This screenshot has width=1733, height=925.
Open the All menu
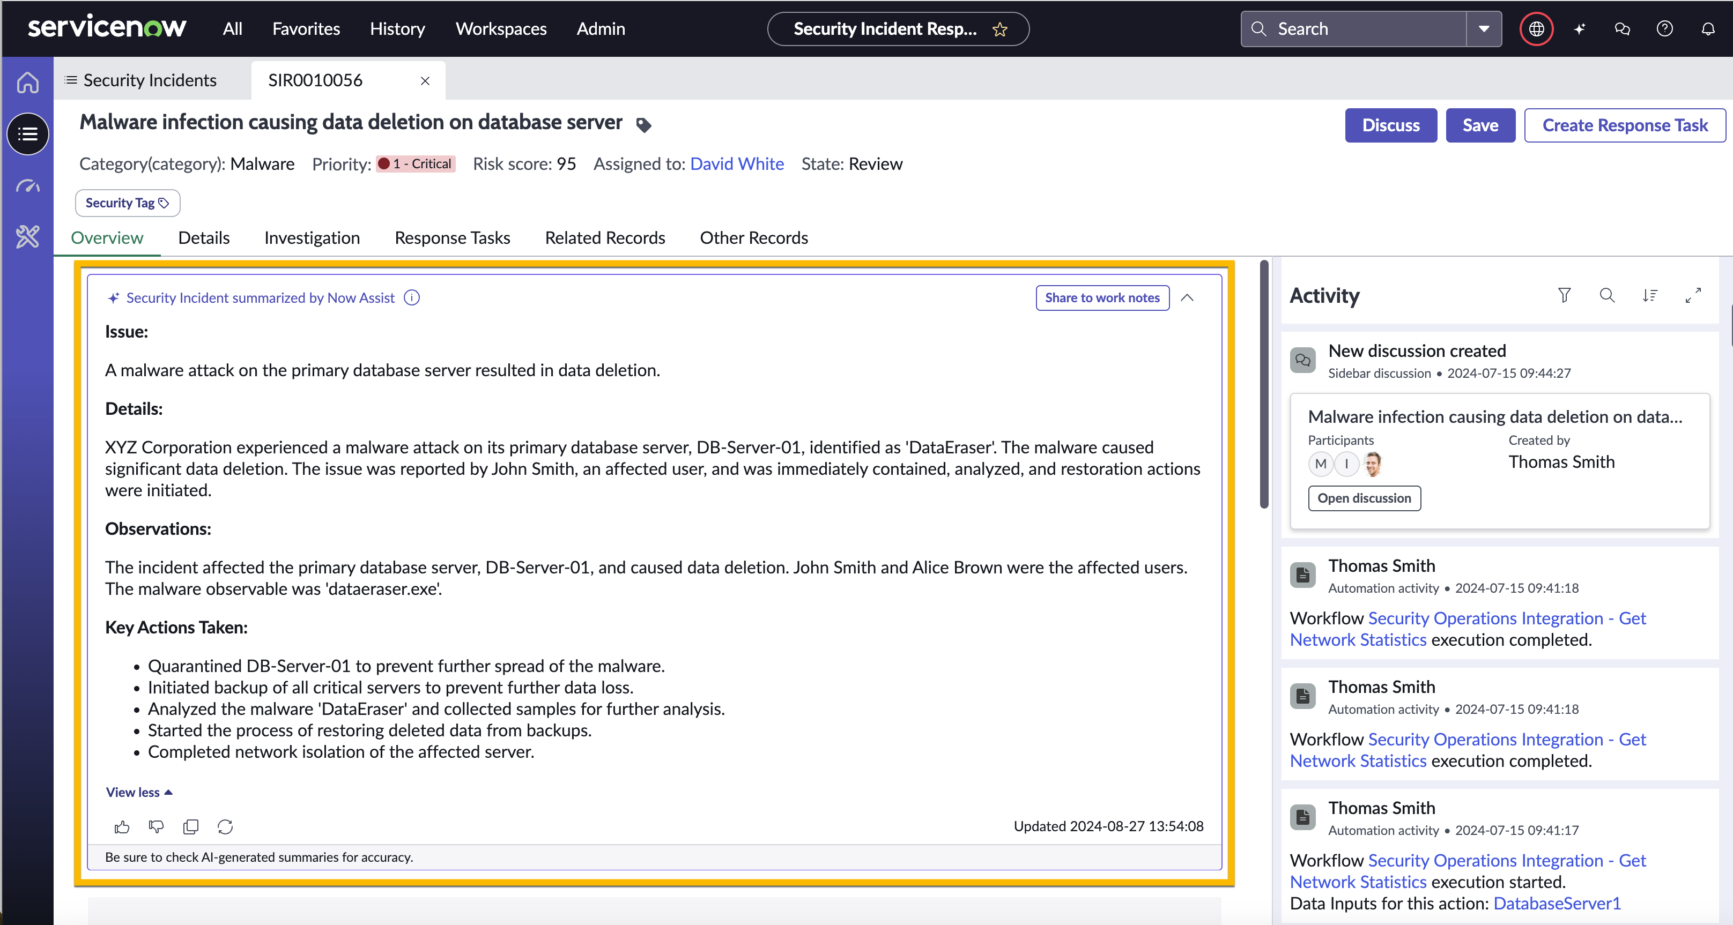[232, 29]
